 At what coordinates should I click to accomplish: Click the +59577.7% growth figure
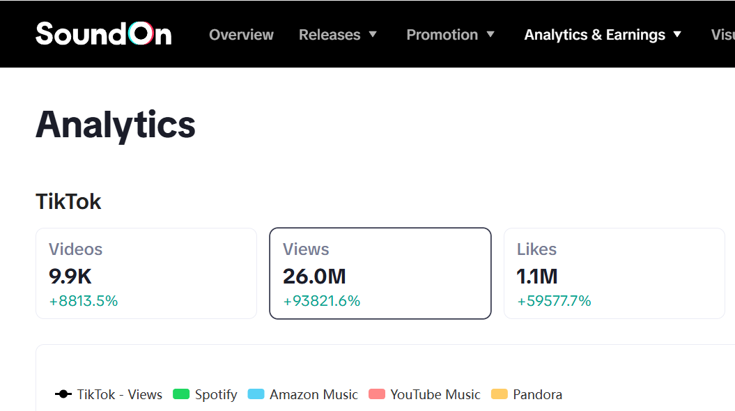tap(554, 301)
